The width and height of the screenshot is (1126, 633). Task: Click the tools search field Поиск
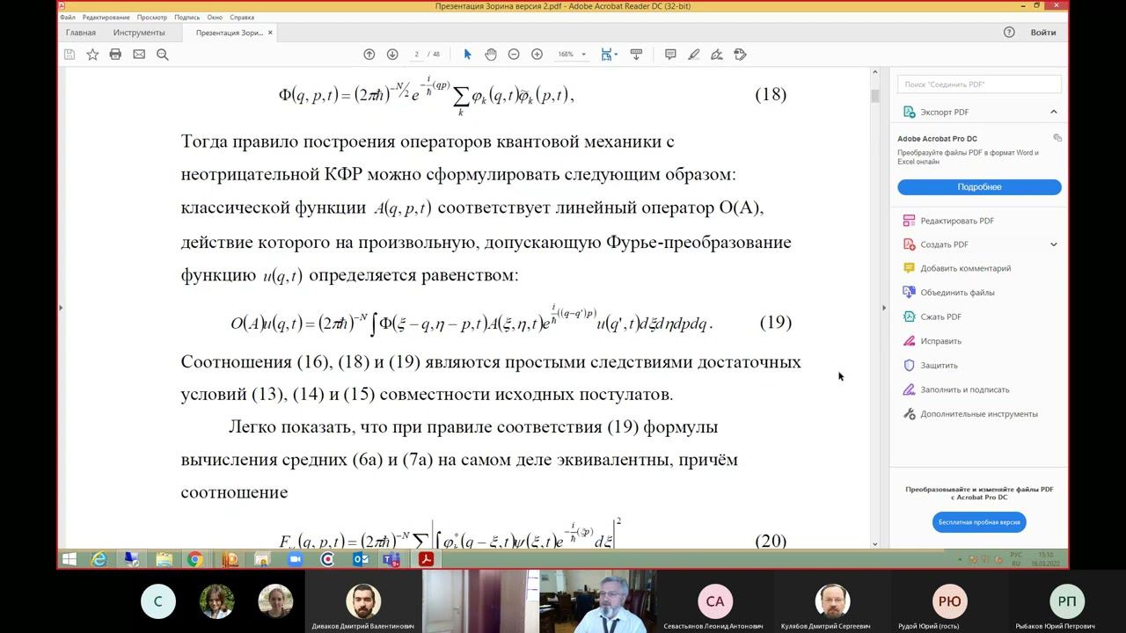click(x=979, y=84)
